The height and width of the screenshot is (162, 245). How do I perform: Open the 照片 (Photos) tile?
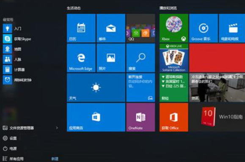(111, 58)
